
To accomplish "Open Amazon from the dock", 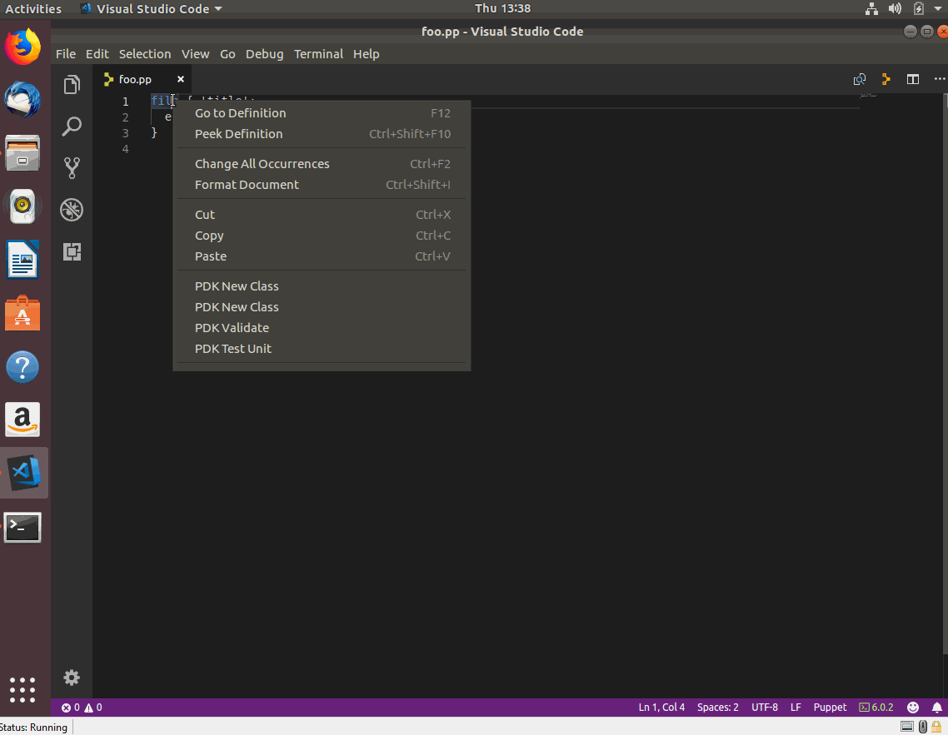I will 23,420.
